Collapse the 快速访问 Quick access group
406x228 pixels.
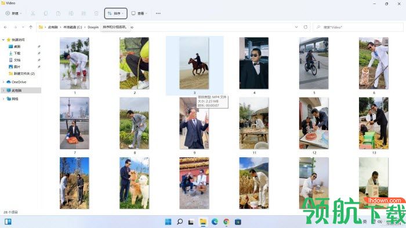(x=3, y=39)
